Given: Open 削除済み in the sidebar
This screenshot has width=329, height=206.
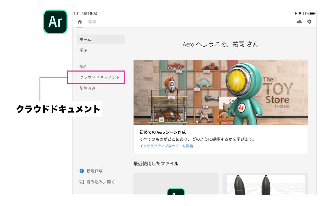Looking at the screenshot, I should (87, 88).
